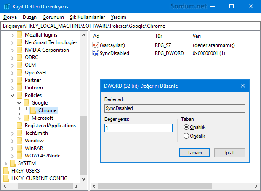Screen dimensions: 261x191
Task: Select the OpenSSH folder icon
Action: 19,73
